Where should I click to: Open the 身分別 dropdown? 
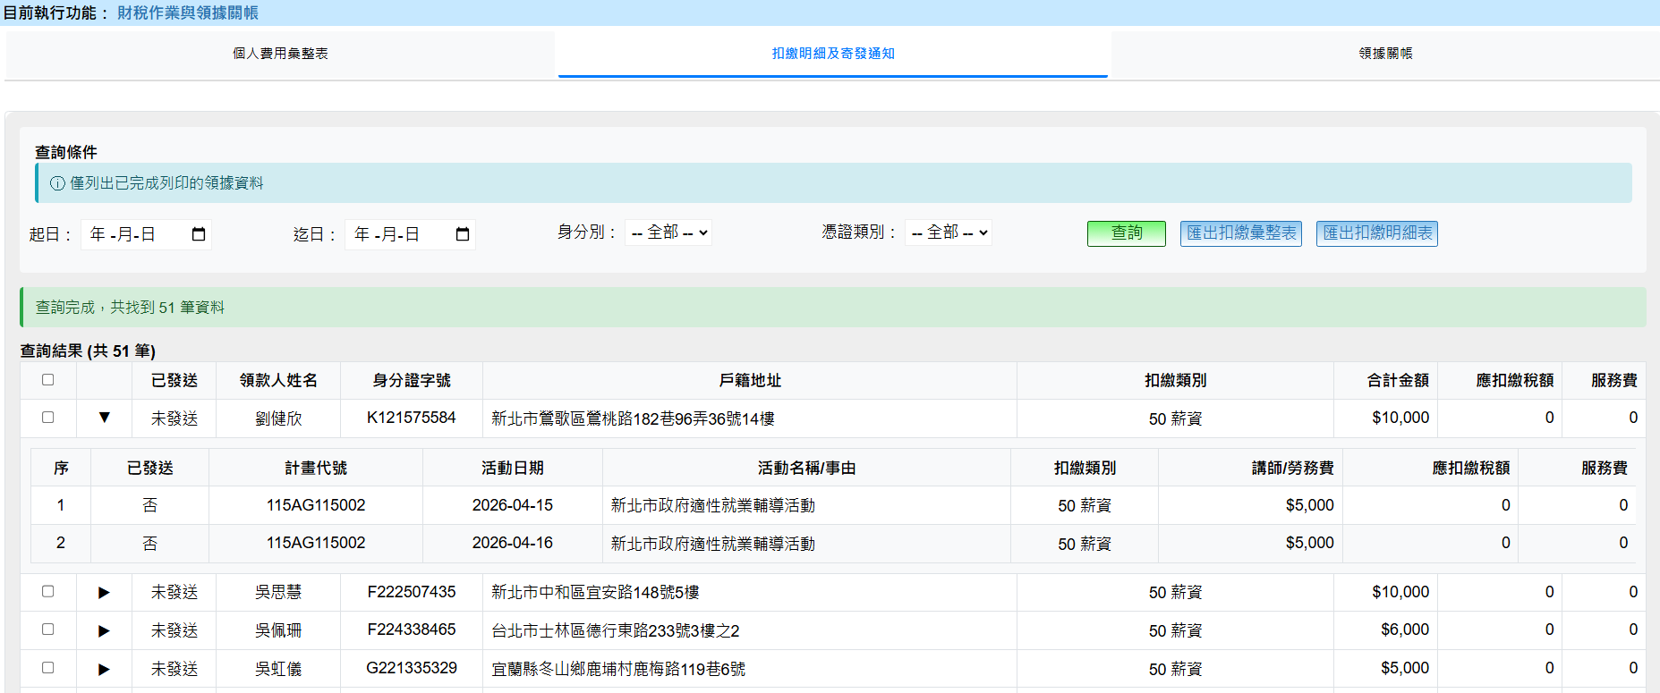pyautogui.click(x=668, y=232)
